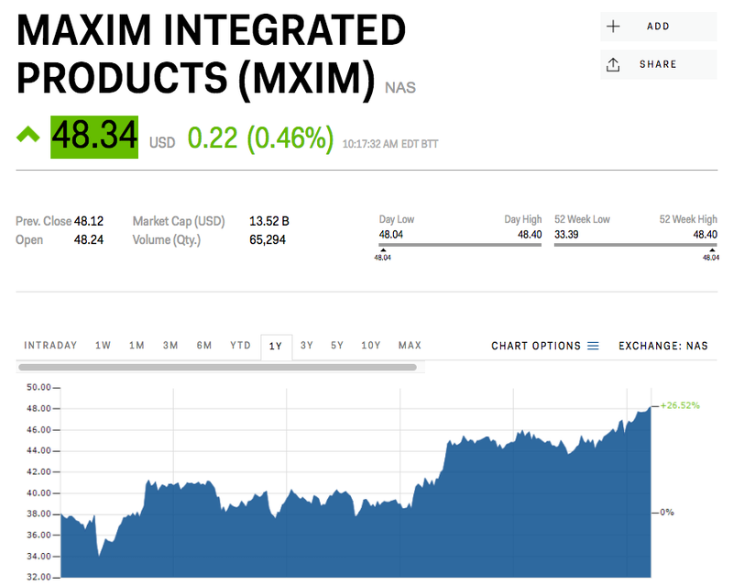Click the SHARE button
The height and width of the screenshot is (586, 733).
pyautogui.click(x=658, y=64)
